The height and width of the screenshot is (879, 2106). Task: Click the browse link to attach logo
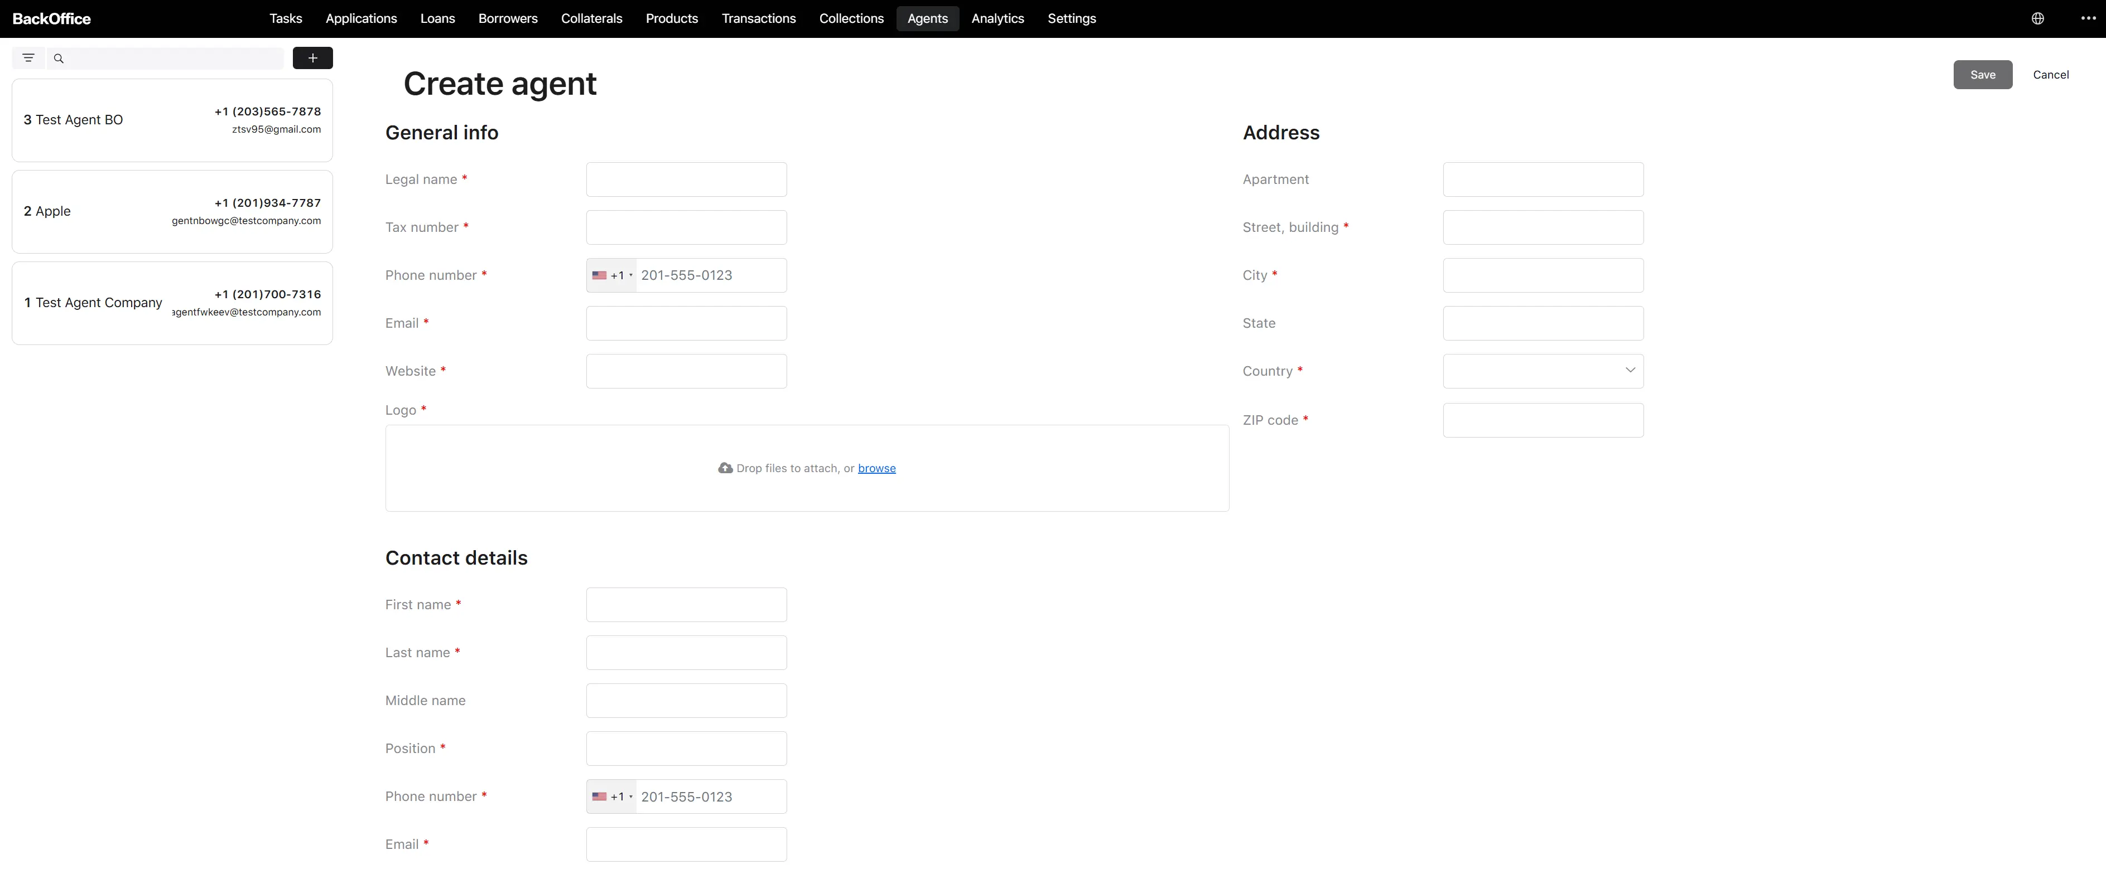(876, 468)
